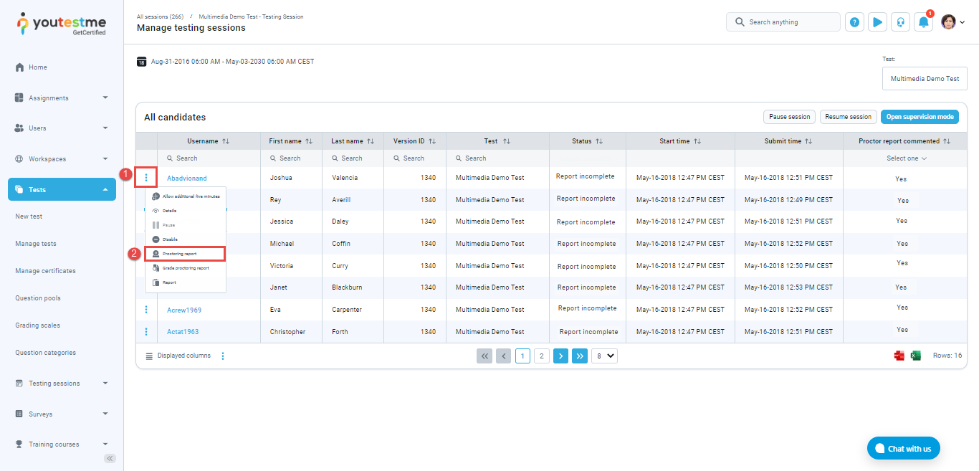Open the Acrew1969 username link

coord(184,310)
